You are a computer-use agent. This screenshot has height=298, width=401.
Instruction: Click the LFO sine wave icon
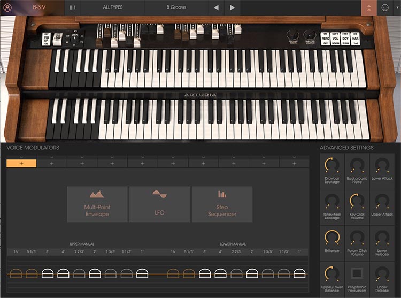159,194
